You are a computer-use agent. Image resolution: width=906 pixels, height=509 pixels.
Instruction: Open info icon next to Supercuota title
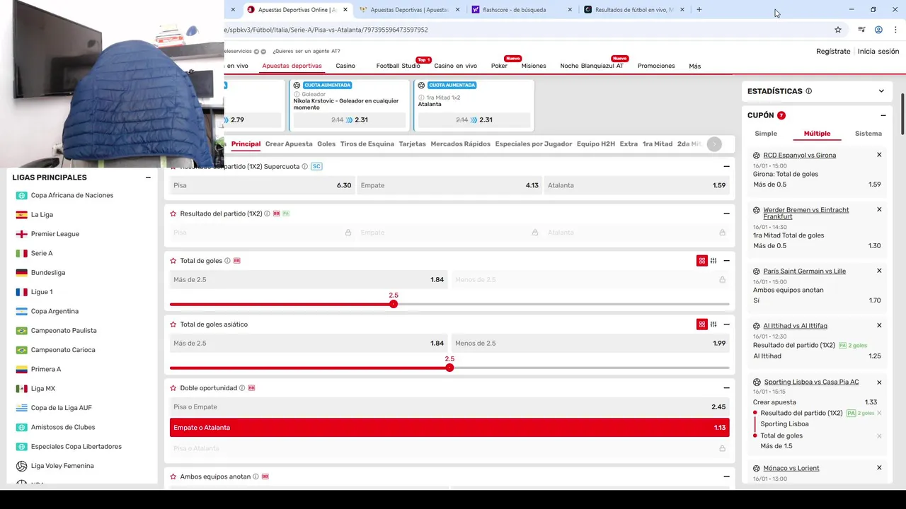coord(305,167)
